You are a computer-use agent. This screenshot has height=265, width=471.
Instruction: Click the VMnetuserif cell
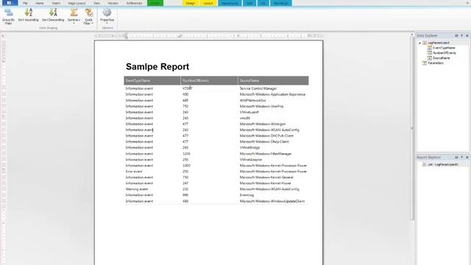(249, 112)
